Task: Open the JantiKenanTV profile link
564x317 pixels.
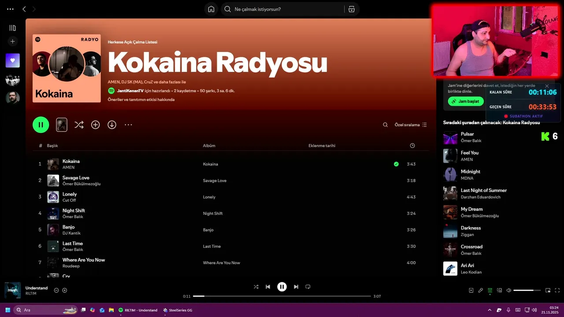Action: [130, 91]
